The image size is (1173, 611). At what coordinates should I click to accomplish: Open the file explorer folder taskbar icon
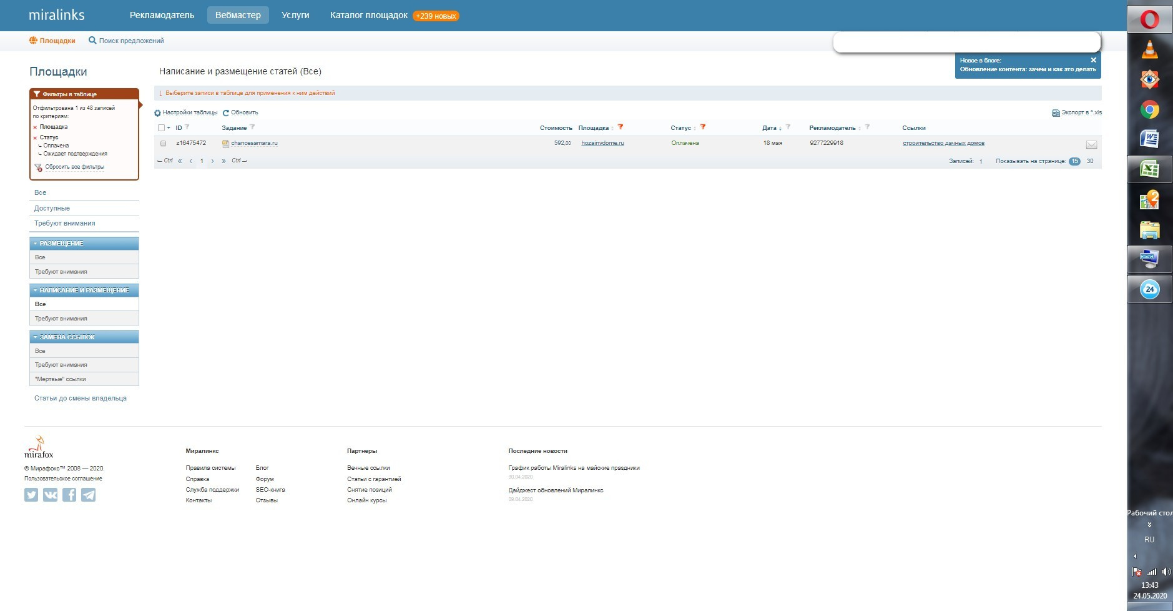click(x=1149, y=230)
